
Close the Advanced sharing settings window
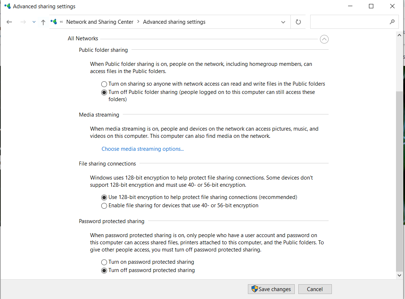(x=392, y=6)
